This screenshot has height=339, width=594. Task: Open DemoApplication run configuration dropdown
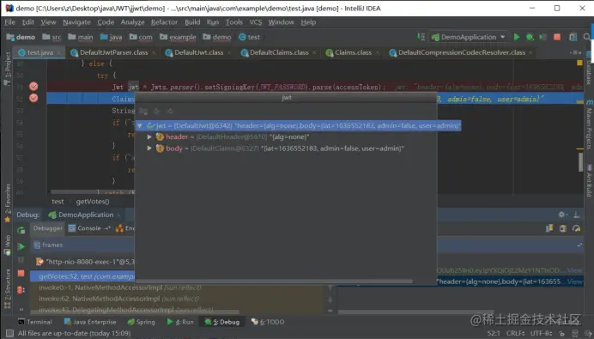pos(469,37)
